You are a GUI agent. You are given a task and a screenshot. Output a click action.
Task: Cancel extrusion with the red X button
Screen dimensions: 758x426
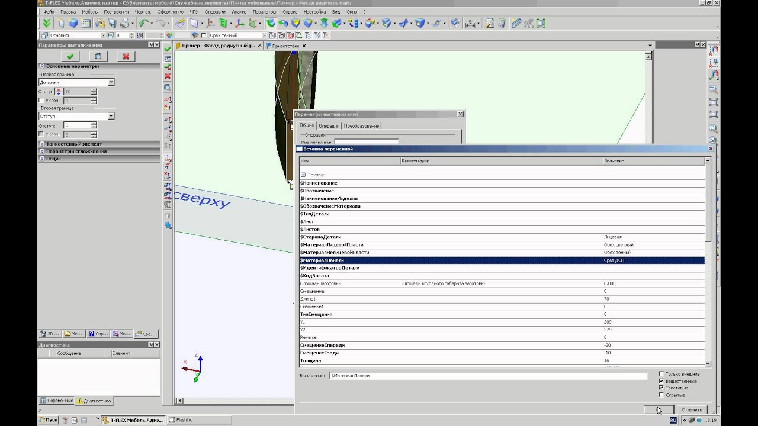click(x=126, y=56)
